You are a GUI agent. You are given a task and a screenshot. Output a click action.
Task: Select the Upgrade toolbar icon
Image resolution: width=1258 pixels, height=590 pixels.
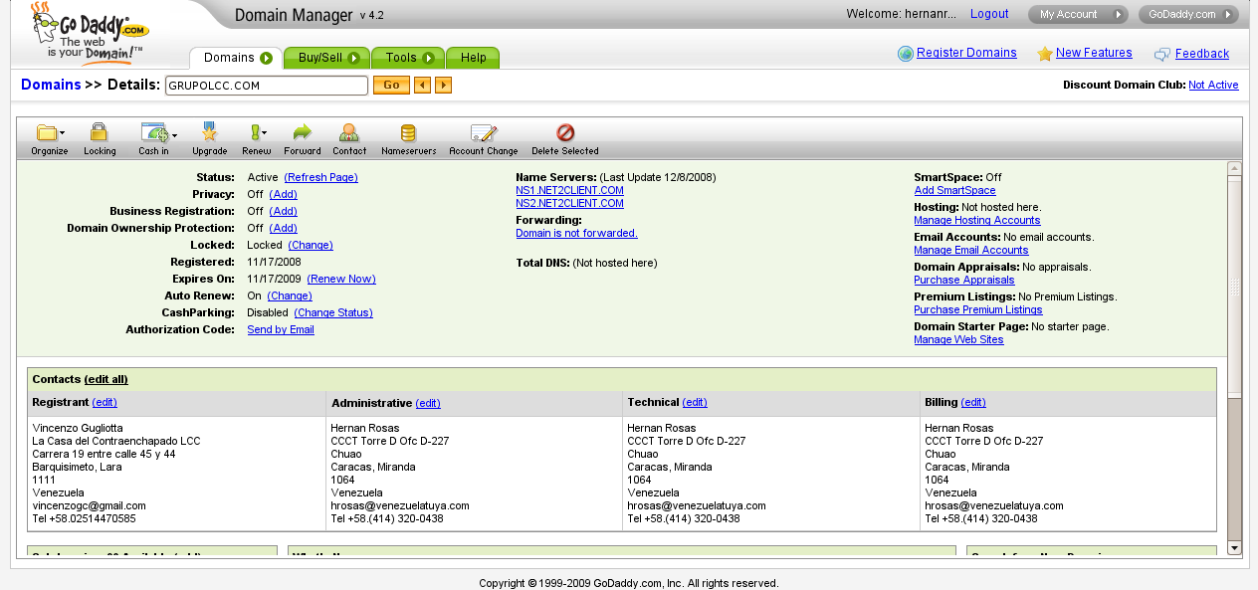pos(209,132)
